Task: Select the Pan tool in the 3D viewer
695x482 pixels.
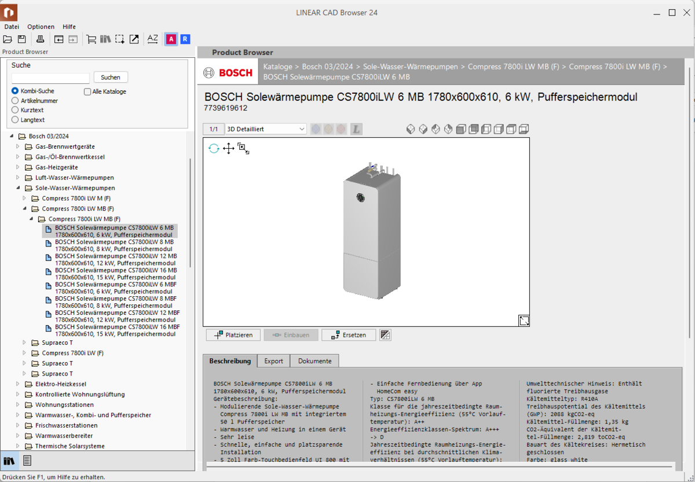Action: 228,148
